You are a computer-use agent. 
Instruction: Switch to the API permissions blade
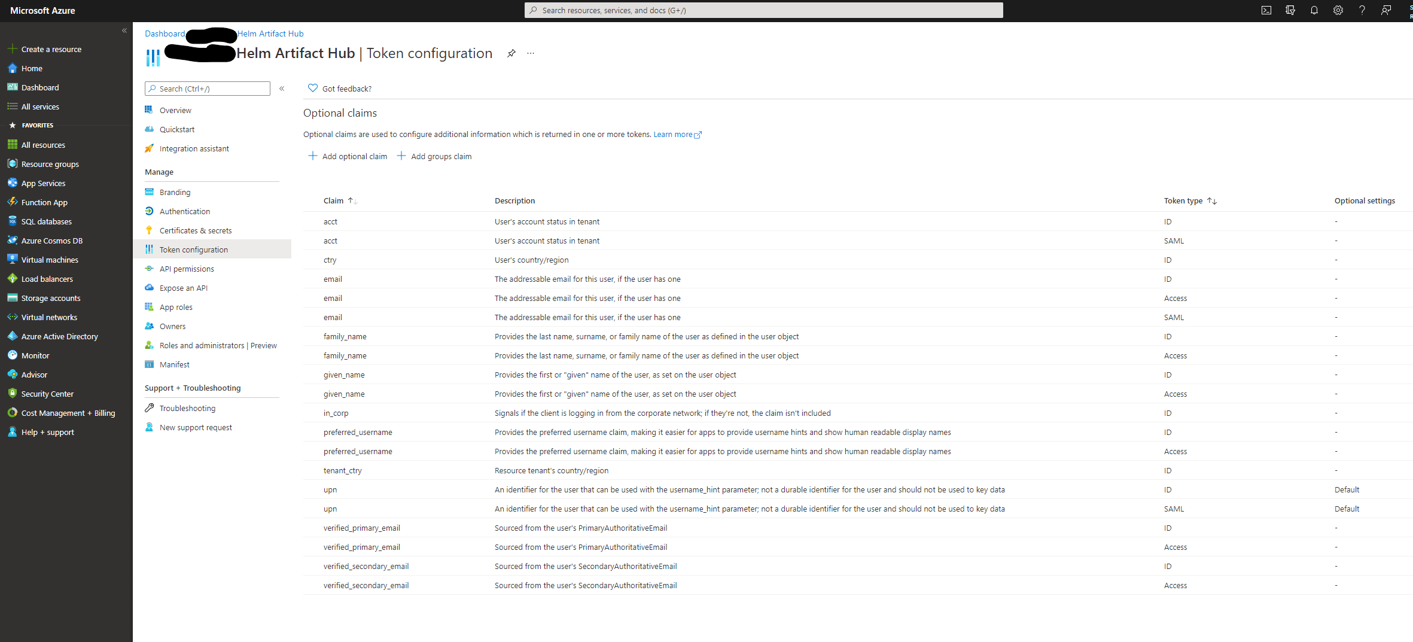click(x=186, y=269)
